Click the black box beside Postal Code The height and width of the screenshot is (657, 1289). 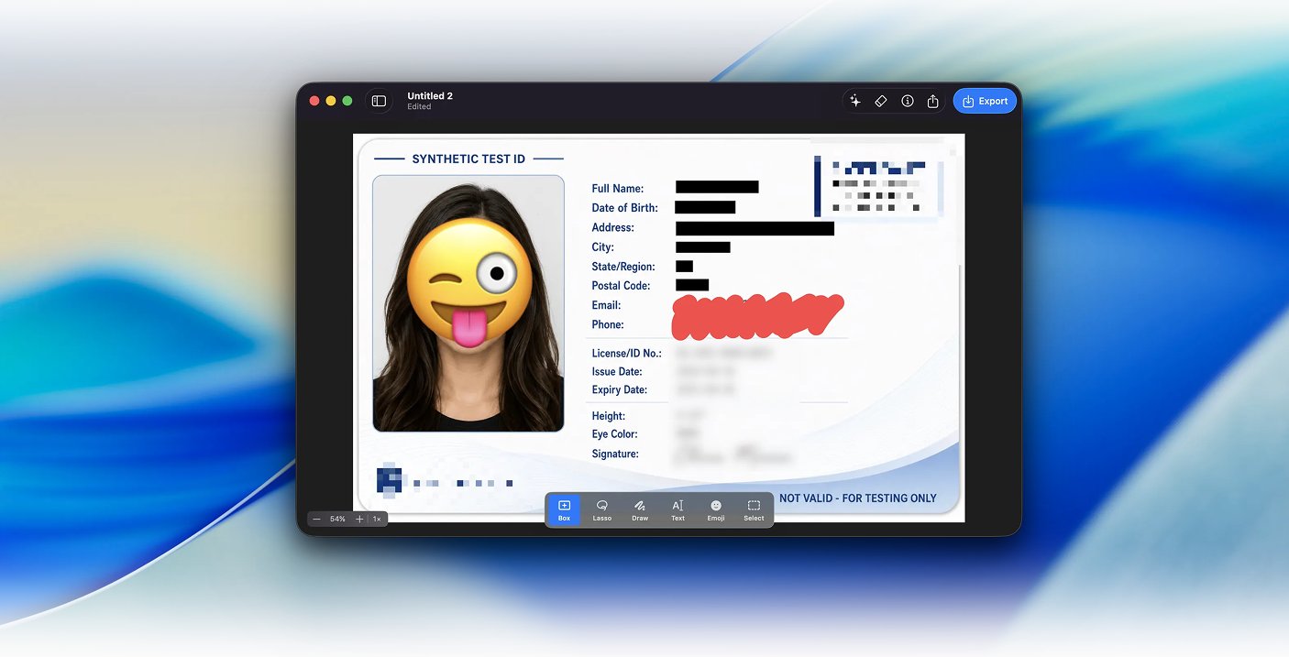coord(692,285)
